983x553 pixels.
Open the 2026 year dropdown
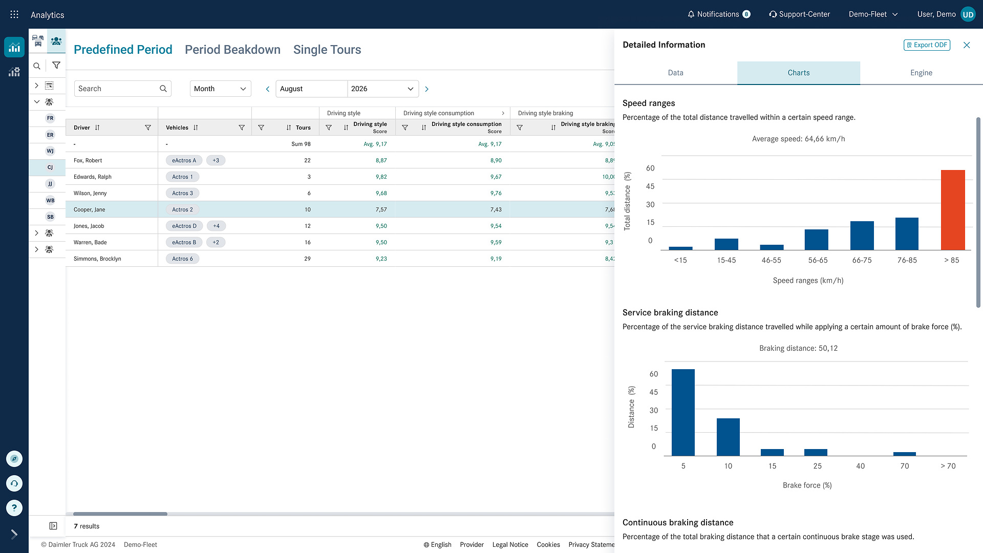[x=382, y=89]
